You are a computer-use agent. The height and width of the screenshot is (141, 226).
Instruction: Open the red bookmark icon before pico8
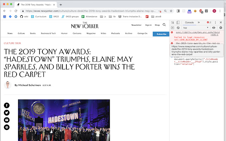[147, 17]
